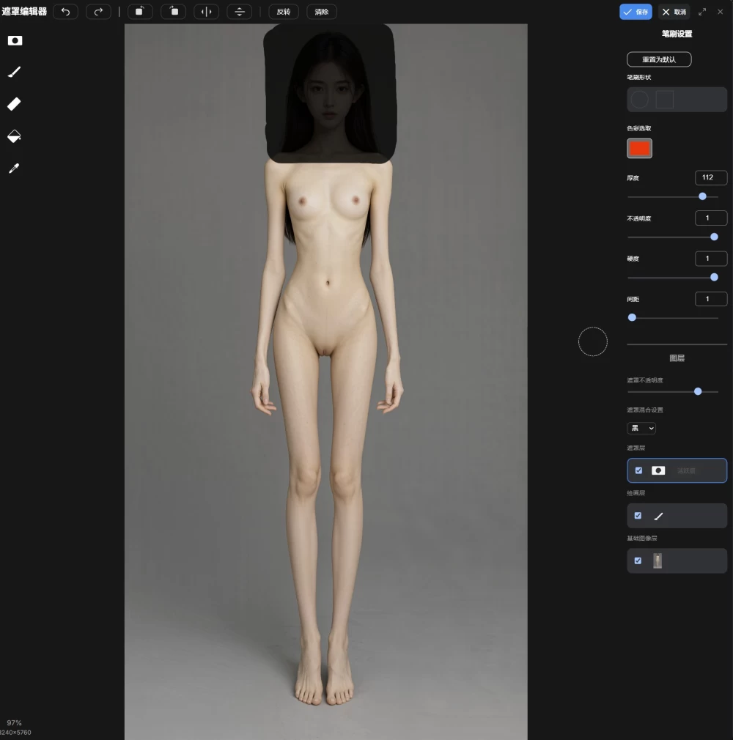
Task: Open the mask blend dropdown showing 黑
Action: point(641,428)
